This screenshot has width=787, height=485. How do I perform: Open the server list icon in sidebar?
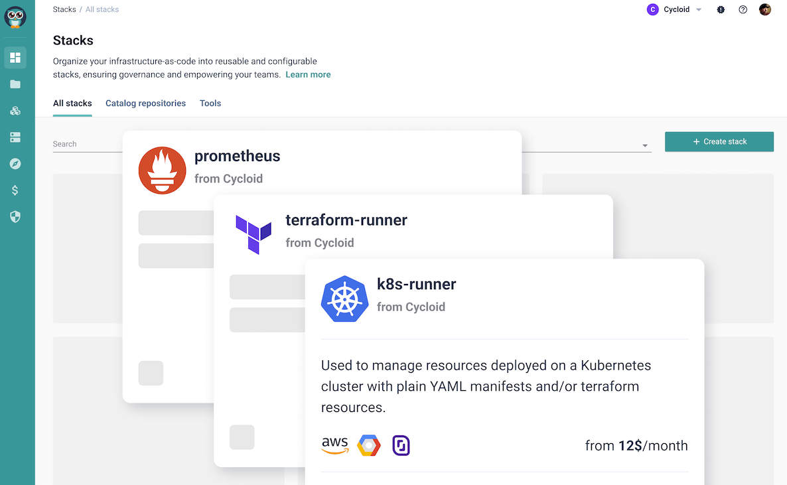tap(15, 137)
